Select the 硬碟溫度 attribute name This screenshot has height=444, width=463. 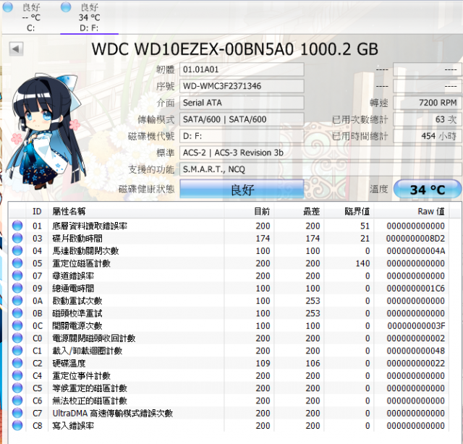coord(69,363)
